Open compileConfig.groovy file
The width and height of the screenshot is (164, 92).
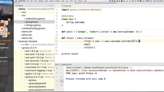(x=34, y=28)
